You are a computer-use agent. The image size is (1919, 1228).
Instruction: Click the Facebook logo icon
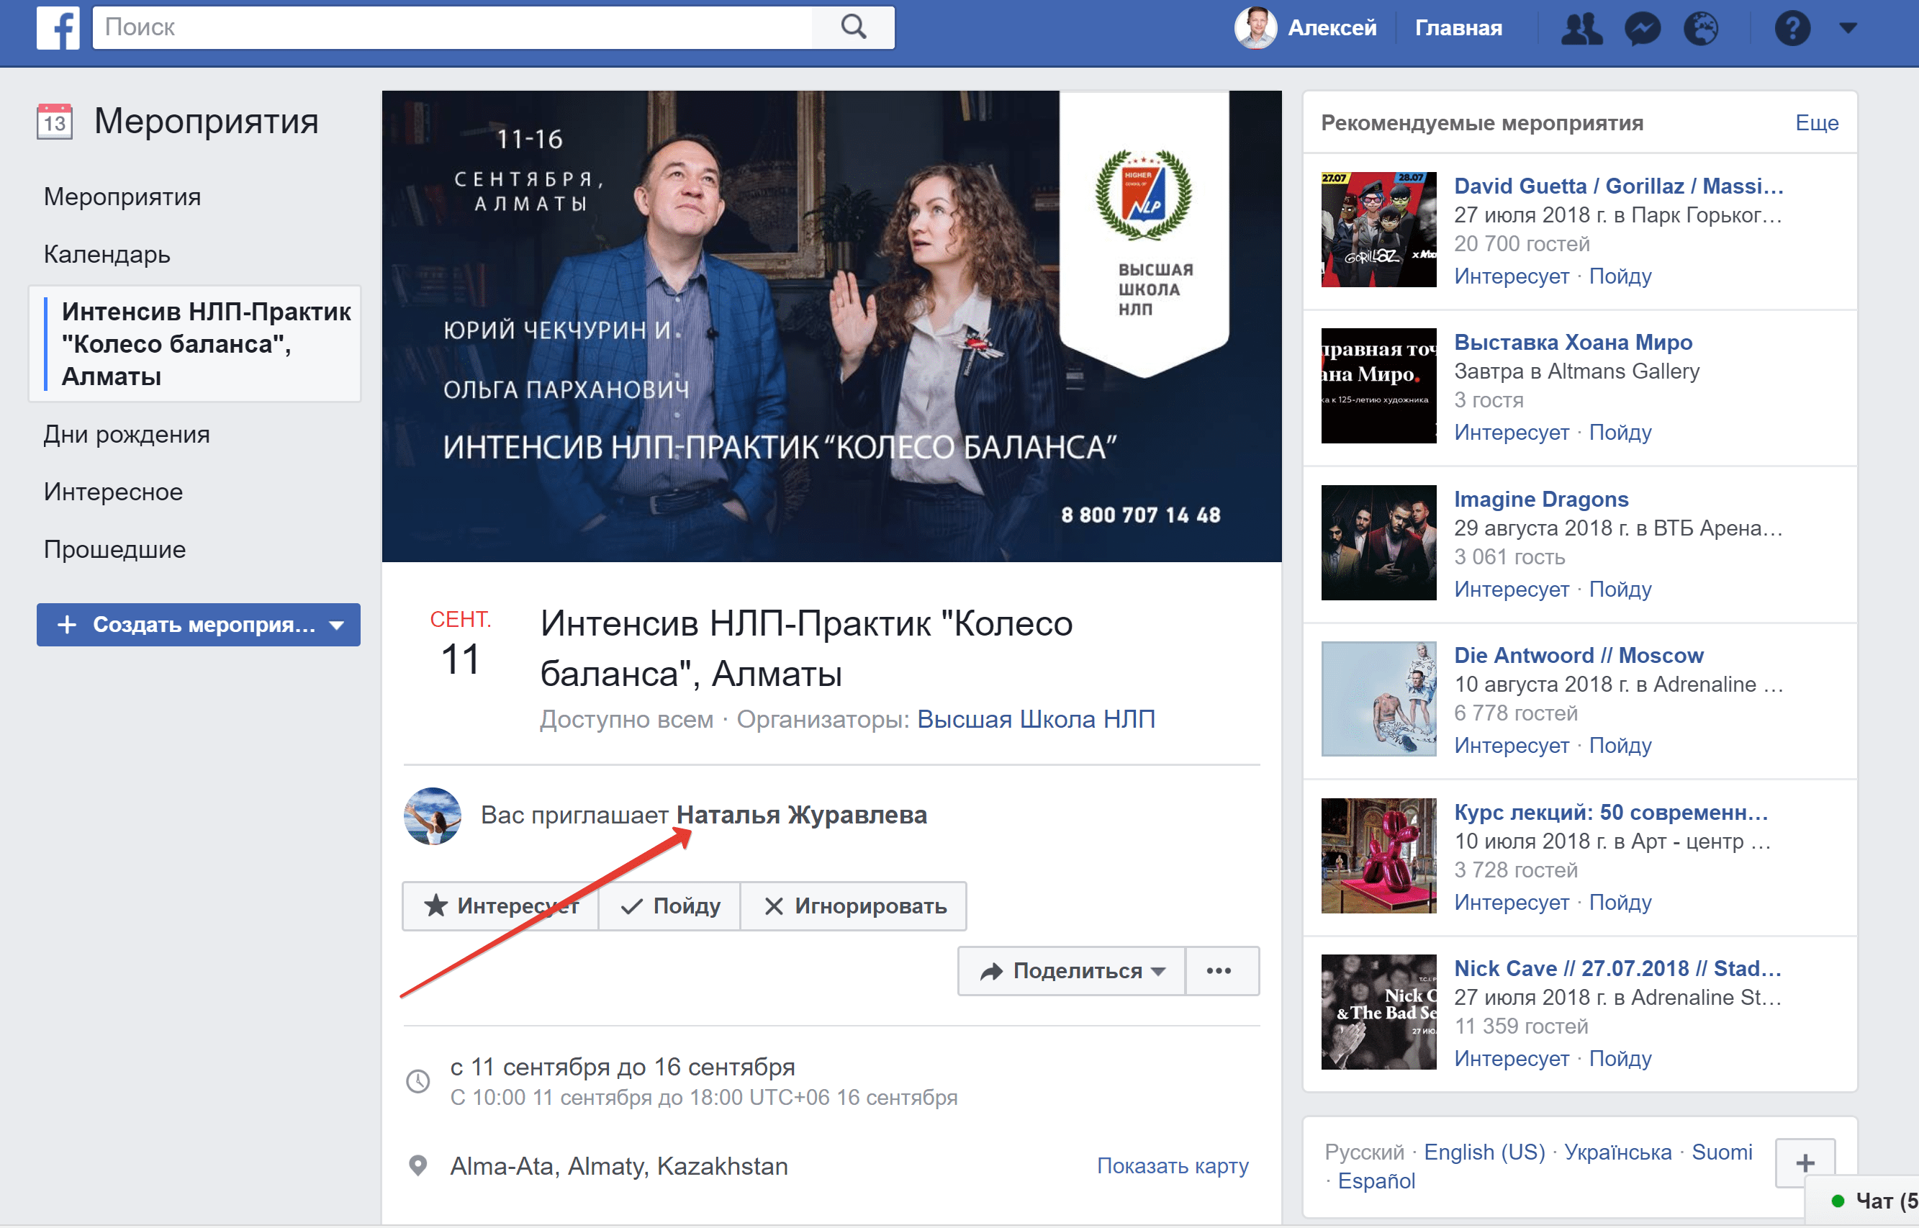coord(58,28)
